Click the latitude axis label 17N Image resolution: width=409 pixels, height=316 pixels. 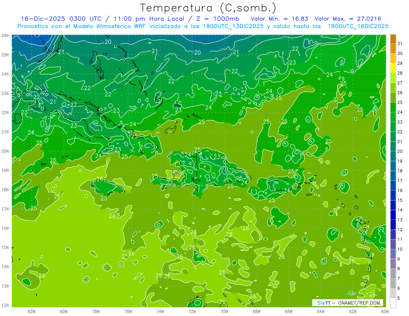point(5,209)
